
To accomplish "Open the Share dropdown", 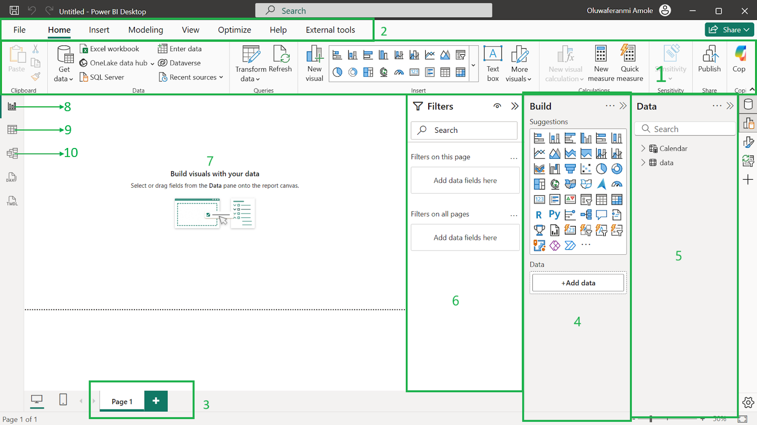I will pos(729,29).
